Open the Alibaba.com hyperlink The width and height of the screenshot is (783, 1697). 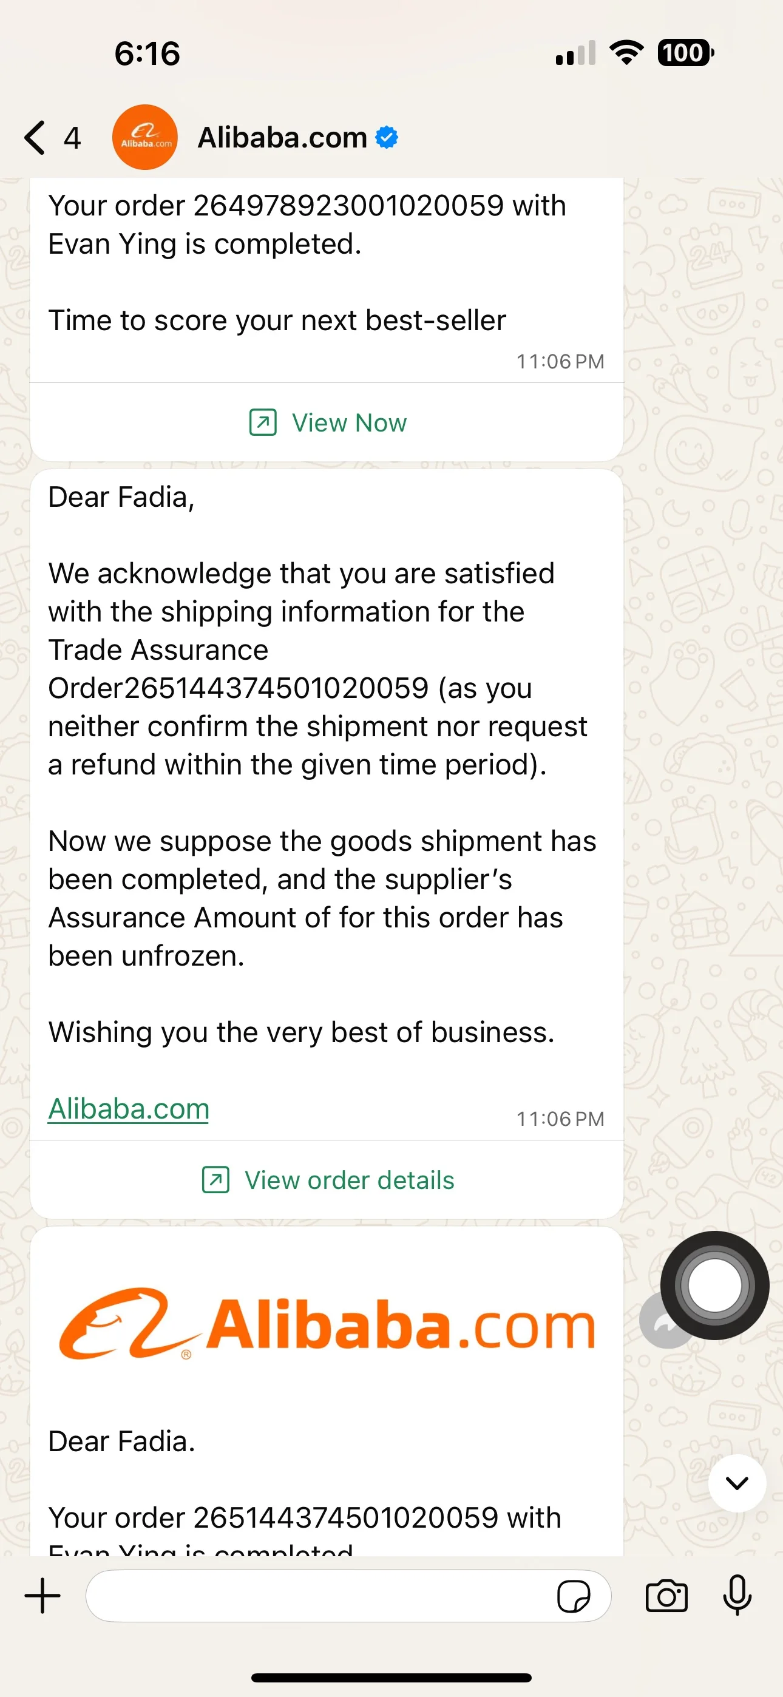point(129,1109)
